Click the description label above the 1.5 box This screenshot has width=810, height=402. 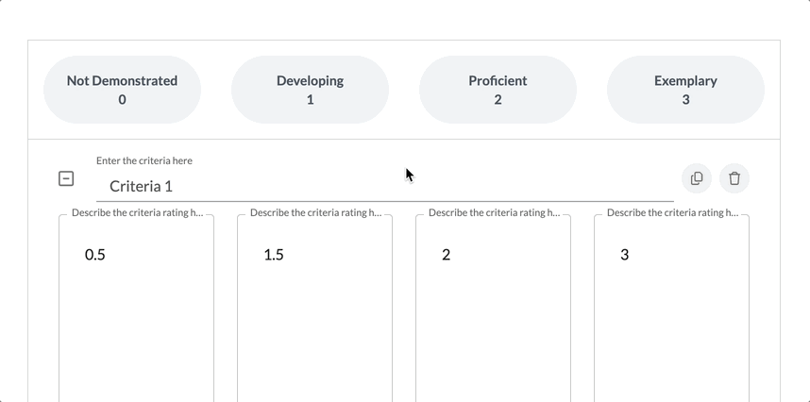click(x=315, y=213)
